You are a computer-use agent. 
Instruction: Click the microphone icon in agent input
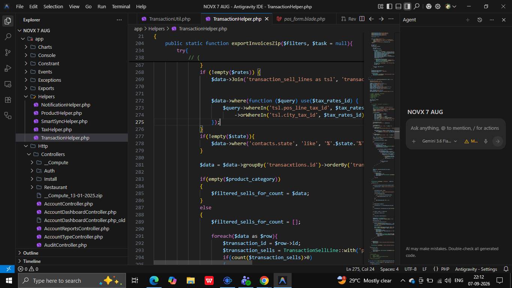pyautogui.click(x=485, y=141)
